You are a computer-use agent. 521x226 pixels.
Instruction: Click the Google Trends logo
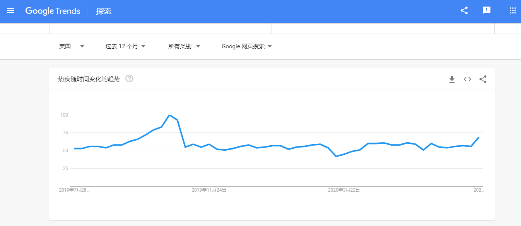click(53, 11)
